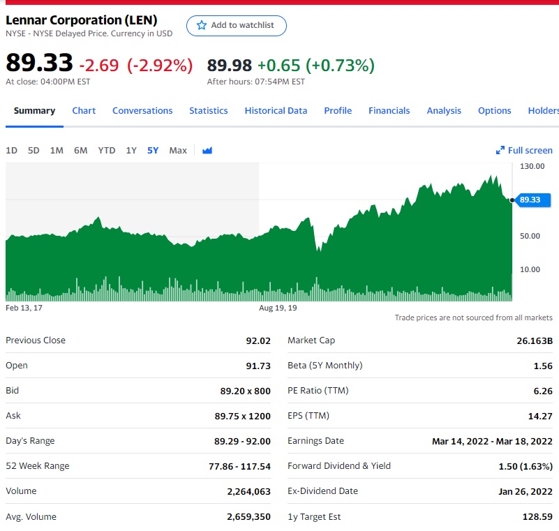559x531 pixels.
Task: Click the Volume value 2,264,063
Action: [249, 492]
